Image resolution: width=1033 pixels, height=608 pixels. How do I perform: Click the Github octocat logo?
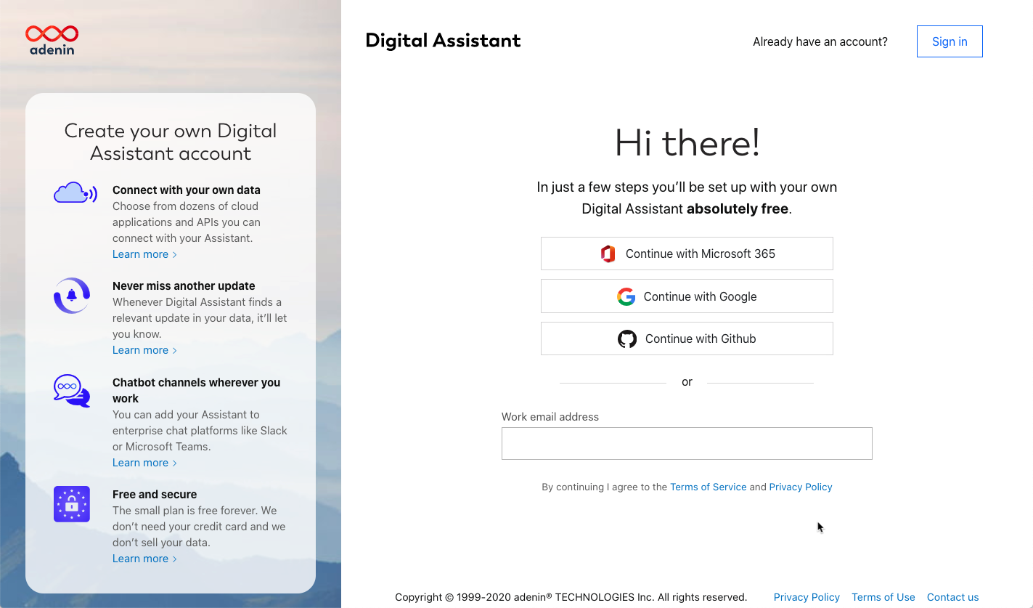627,339
